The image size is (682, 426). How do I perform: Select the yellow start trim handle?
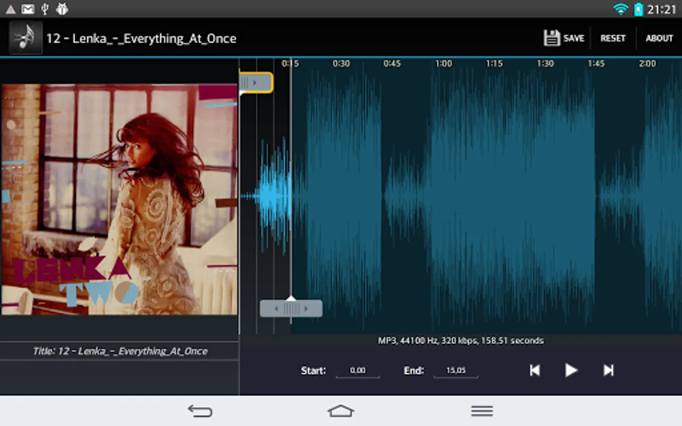[256, 82]
